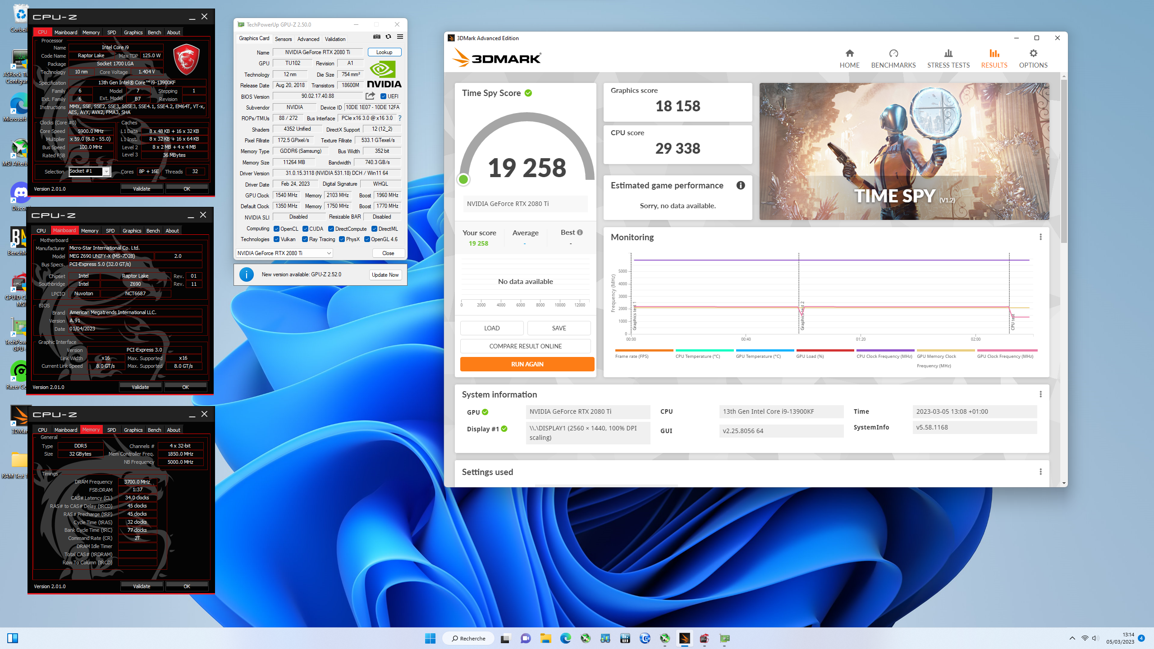Click the Graphics test 2 marker in Monitoring chart
Screen dimensions: 1154x649
coord(802,315)
